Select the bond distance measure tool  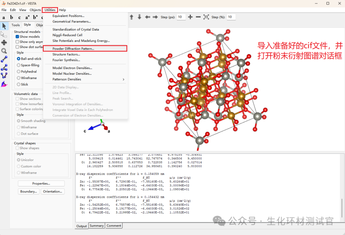tap(4, 59)
